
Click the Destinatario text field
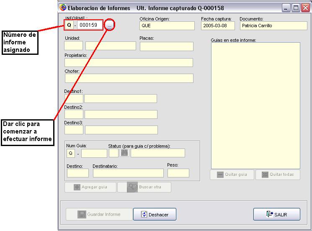(x=128, y=173)
